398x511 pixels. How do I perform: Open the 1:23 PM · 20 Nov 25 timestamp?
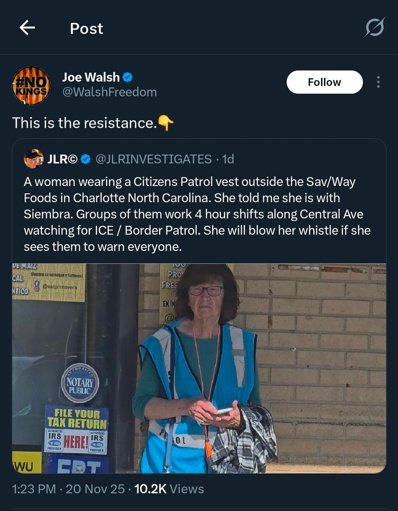click(x=68, y=489)
